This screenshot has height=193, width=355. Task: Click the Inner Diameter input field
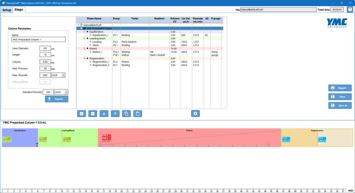coord(45,48)
